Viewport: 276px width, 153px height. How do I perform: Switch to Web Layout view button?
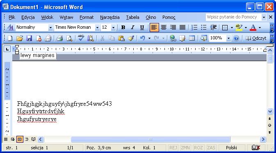13,139
